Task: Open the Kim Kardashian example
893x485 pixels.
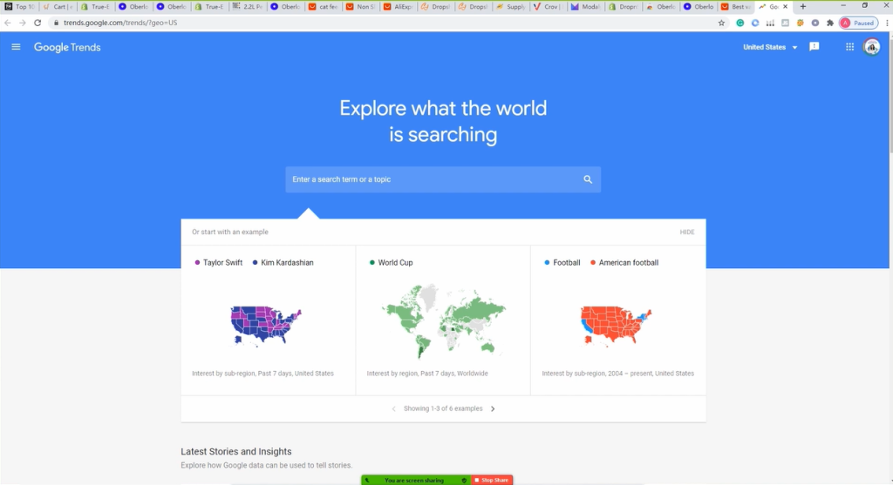Action: 283,263
